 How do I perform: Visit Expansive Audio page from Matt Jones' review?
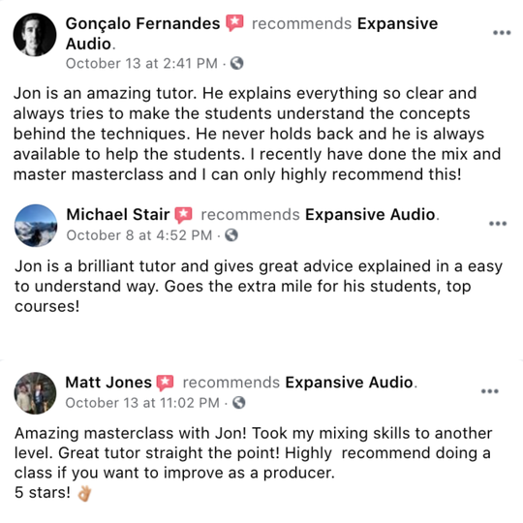[x=350, y=383]
